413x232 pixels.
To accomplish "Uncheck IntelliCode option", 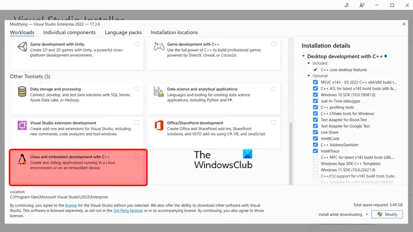I will [315, 138].
